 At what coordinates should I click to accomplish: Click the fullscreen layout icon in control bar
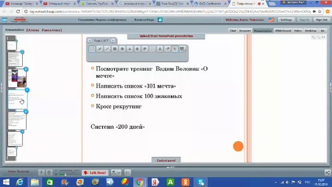128,173
